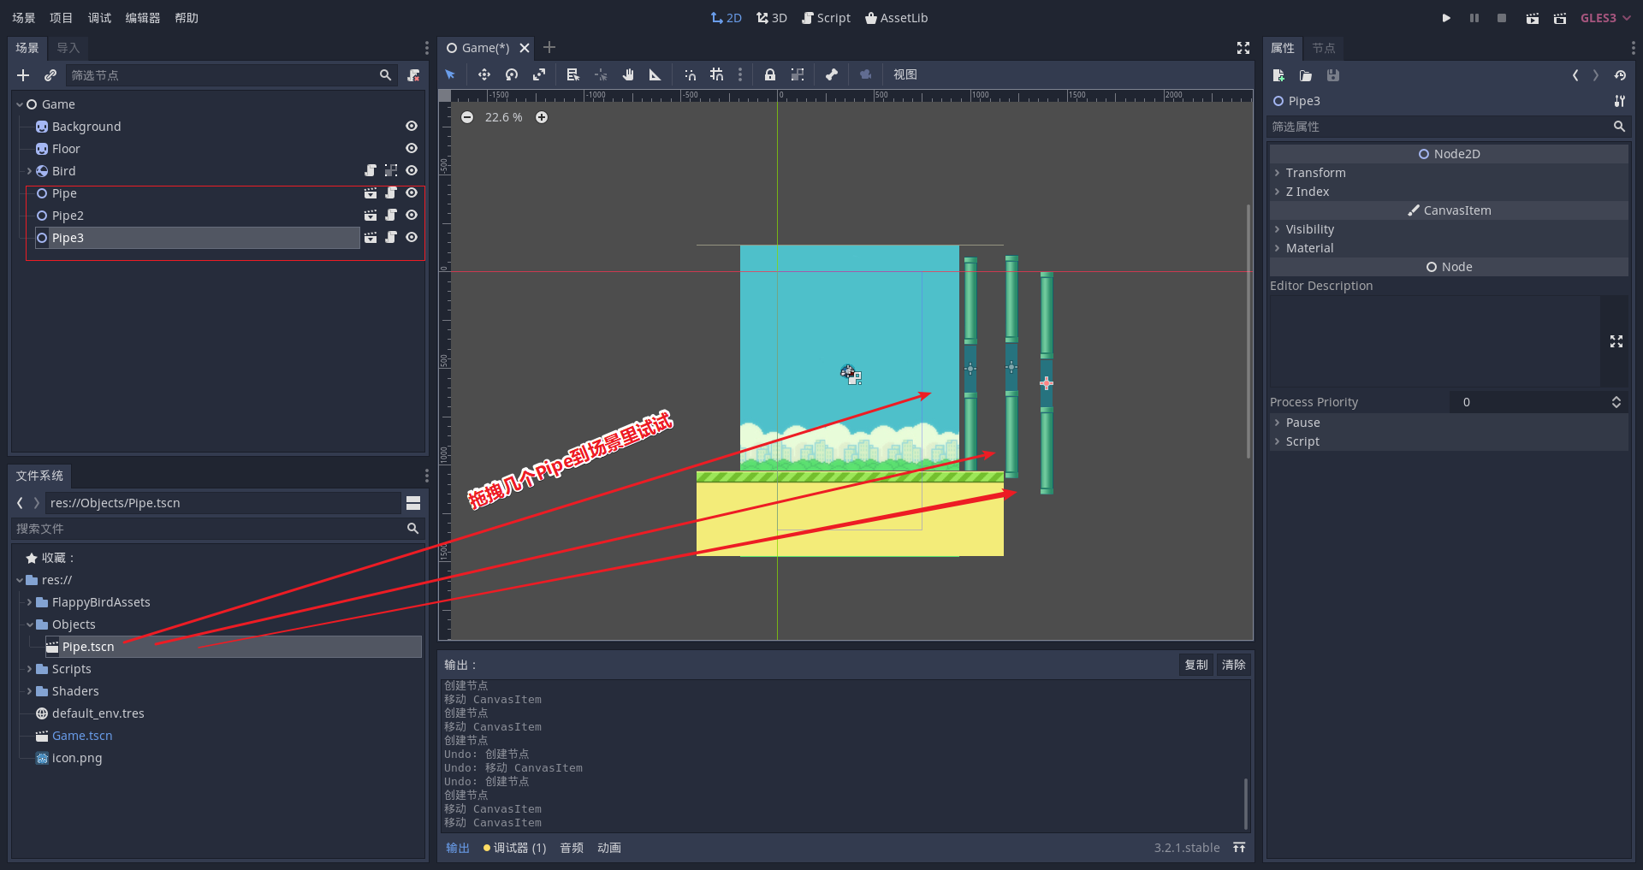Pause the running scene
The height and width of the screenshot is (870, 1643).
[1474, 18]
